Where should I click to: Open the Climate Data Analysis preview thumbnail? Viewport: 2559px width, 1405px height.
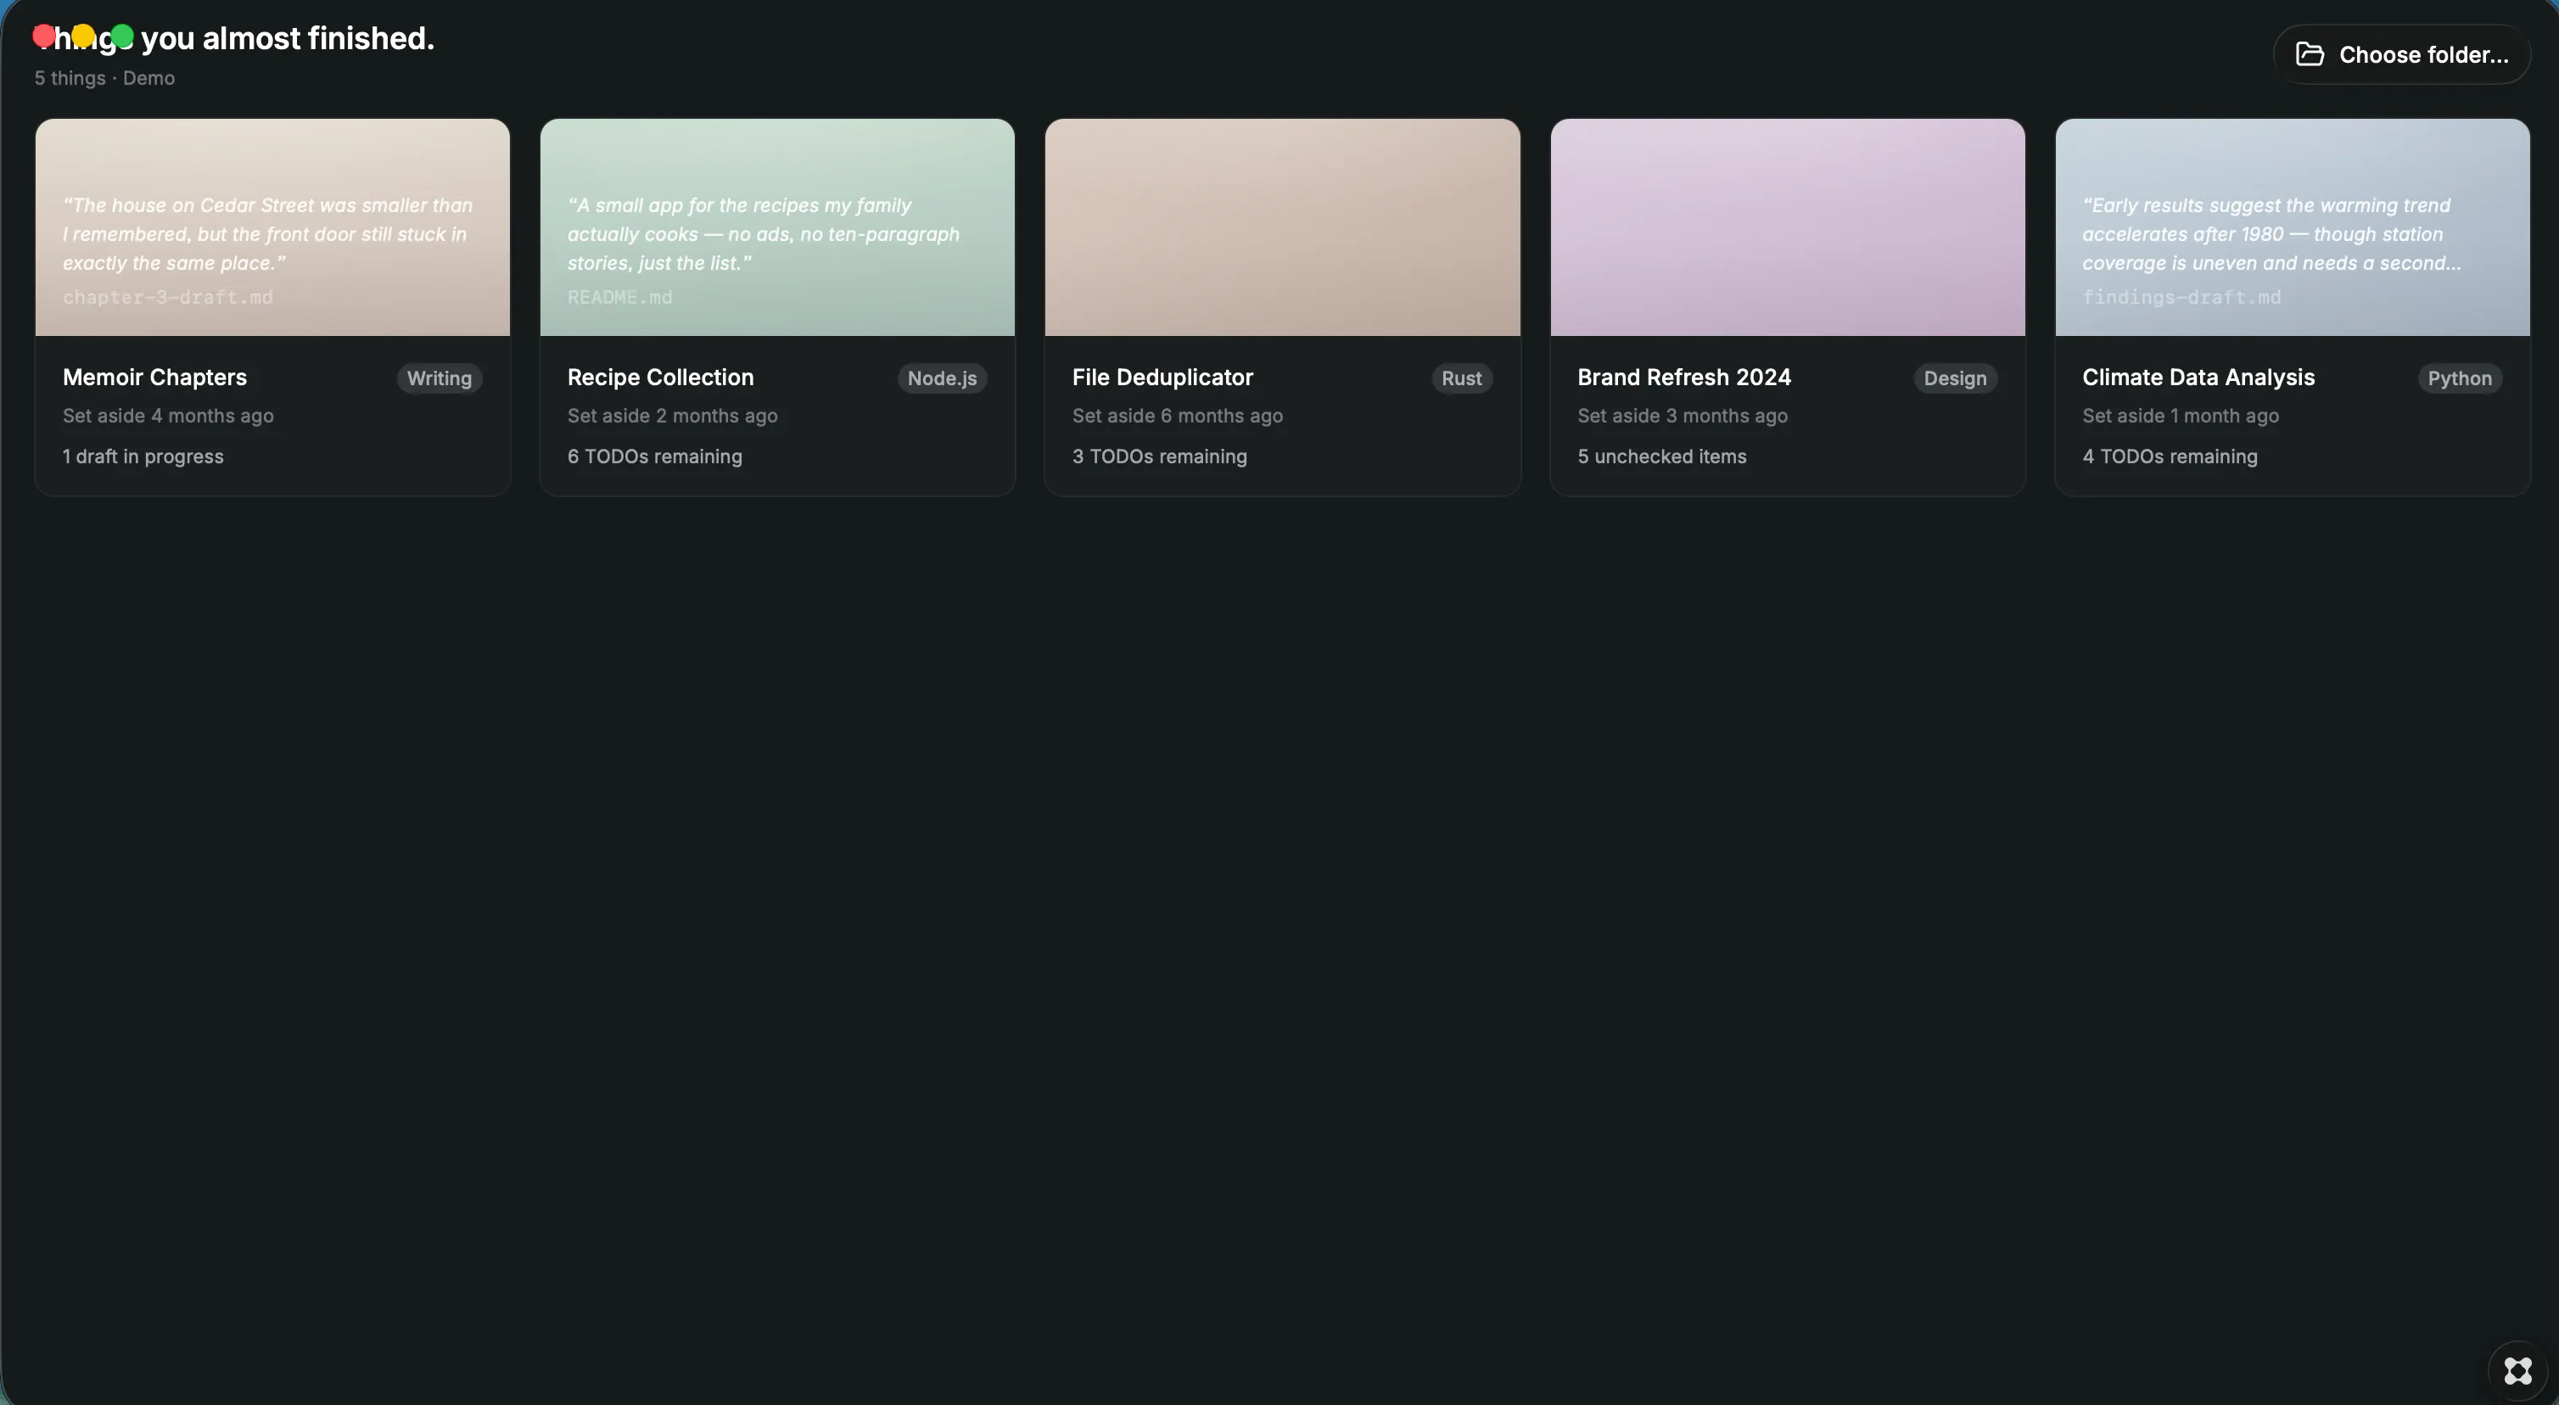(2292, 227)
